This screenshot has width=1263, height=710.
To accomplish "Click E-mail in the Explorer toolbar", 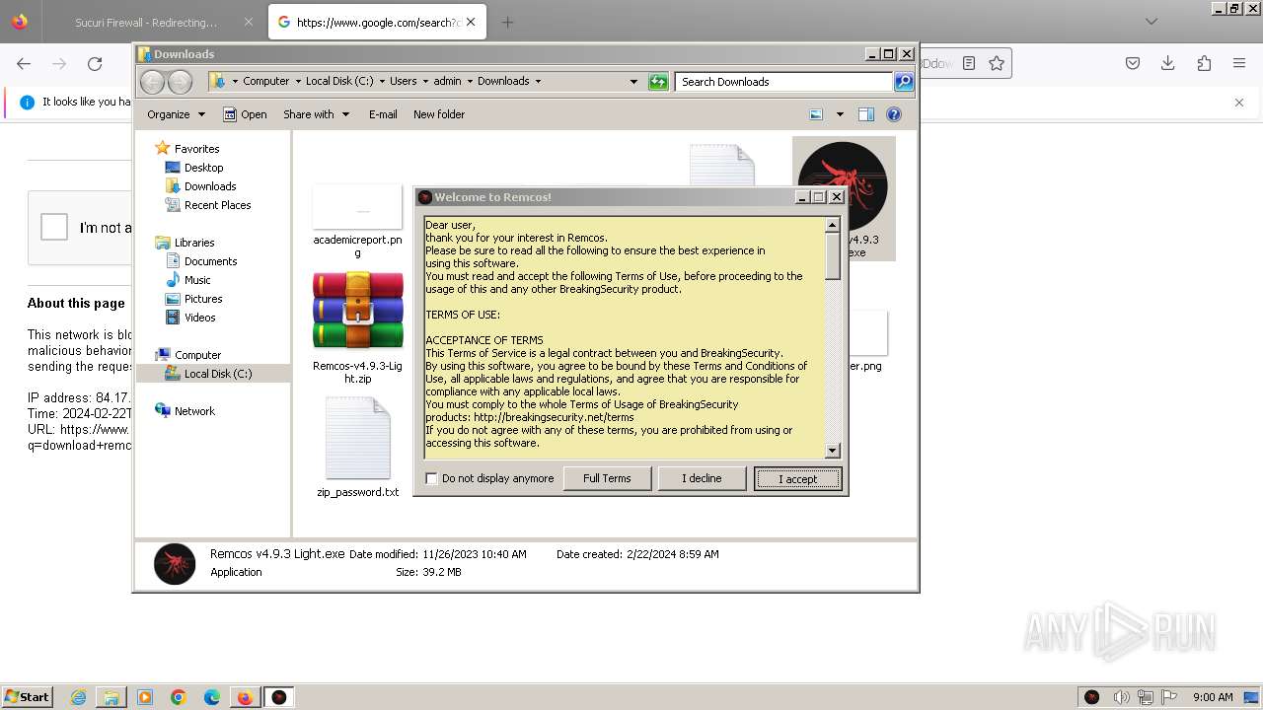I will click(x=383, y=114).
